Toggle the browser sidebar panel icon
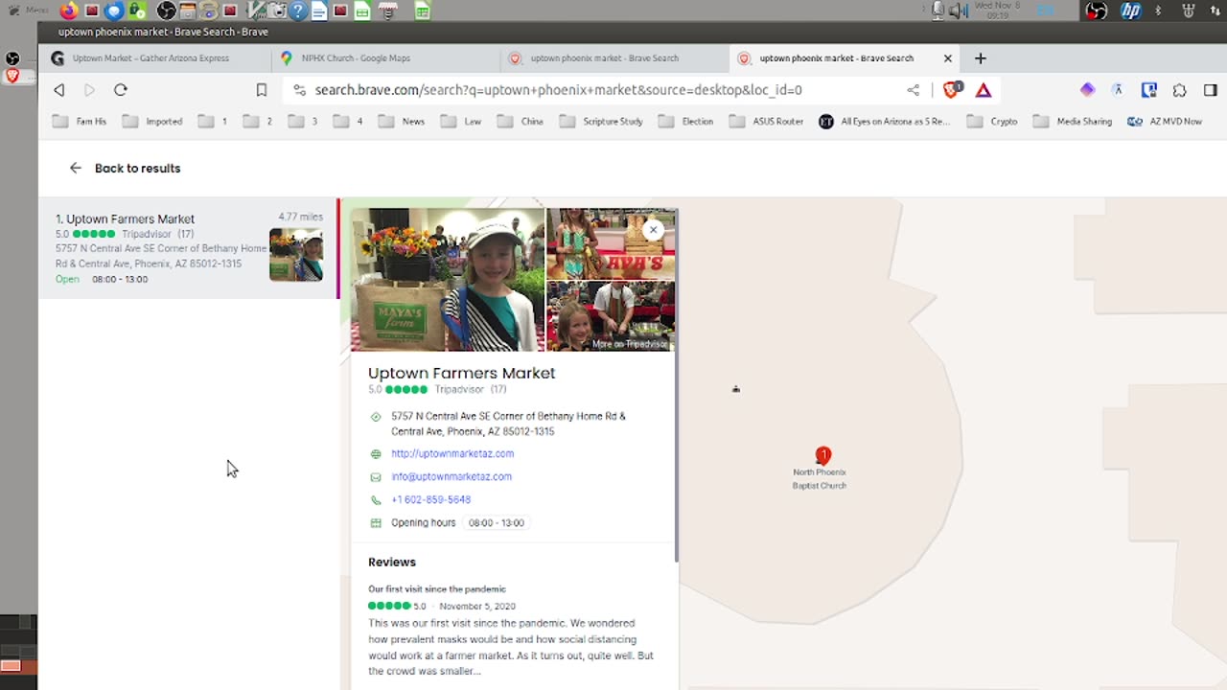Image resolution: width=1227 pixels, height=690 pixels. [1211, 90]
